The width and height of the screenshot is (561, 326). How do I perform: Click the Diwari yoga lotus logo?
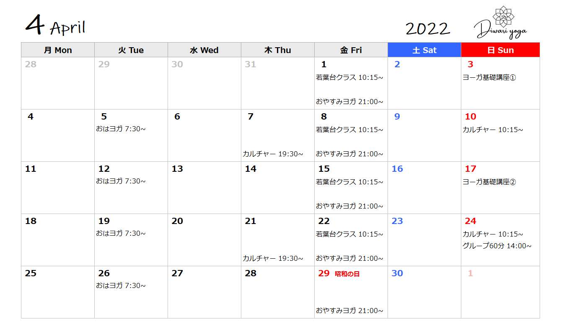tap(501, 23)
